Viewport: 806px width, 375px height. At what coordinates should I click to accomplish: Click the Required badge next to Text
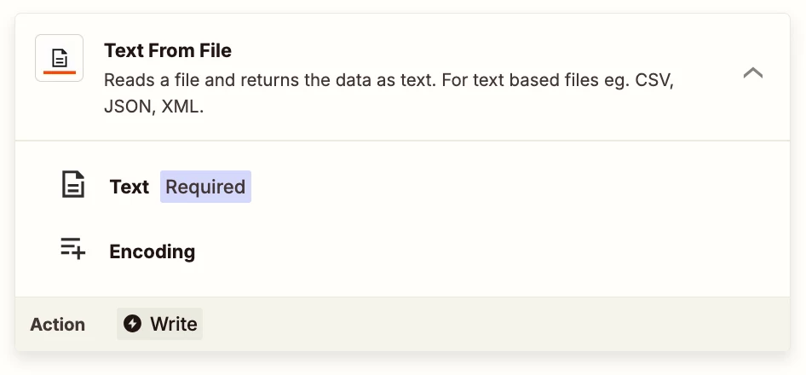tap(205, 187)
